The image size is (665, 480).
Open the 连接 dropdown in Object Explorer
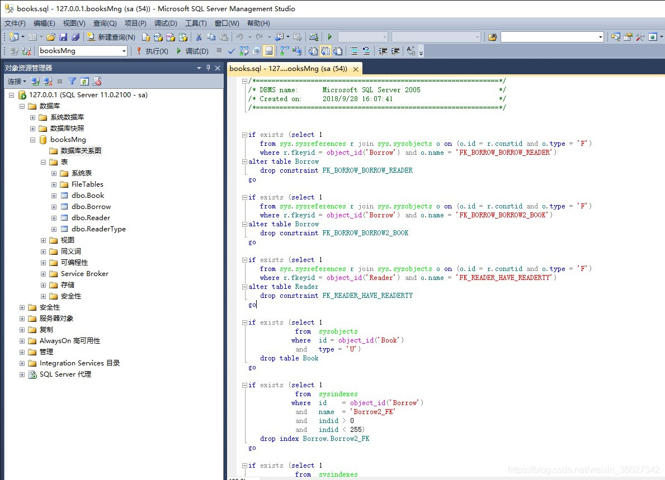17,82
